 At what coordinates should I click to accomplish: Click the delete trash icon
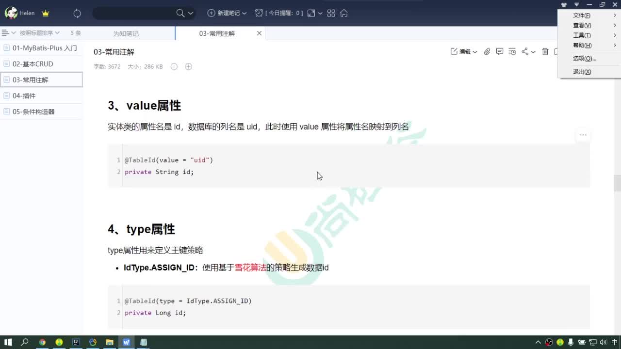[545, 51]
